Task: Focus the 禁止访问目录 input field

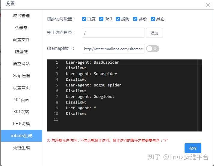Action: (113, 33)
